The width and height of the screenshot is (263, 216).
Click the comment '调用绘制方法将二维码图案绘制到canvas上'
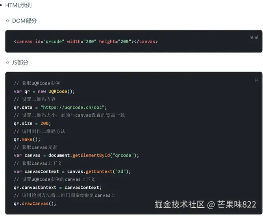click(65, 195)
